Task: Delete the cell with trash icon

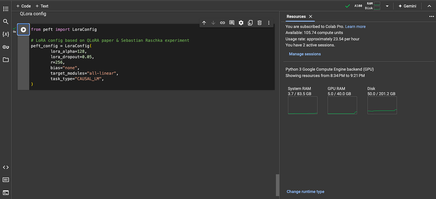Action: pos(260,23)
